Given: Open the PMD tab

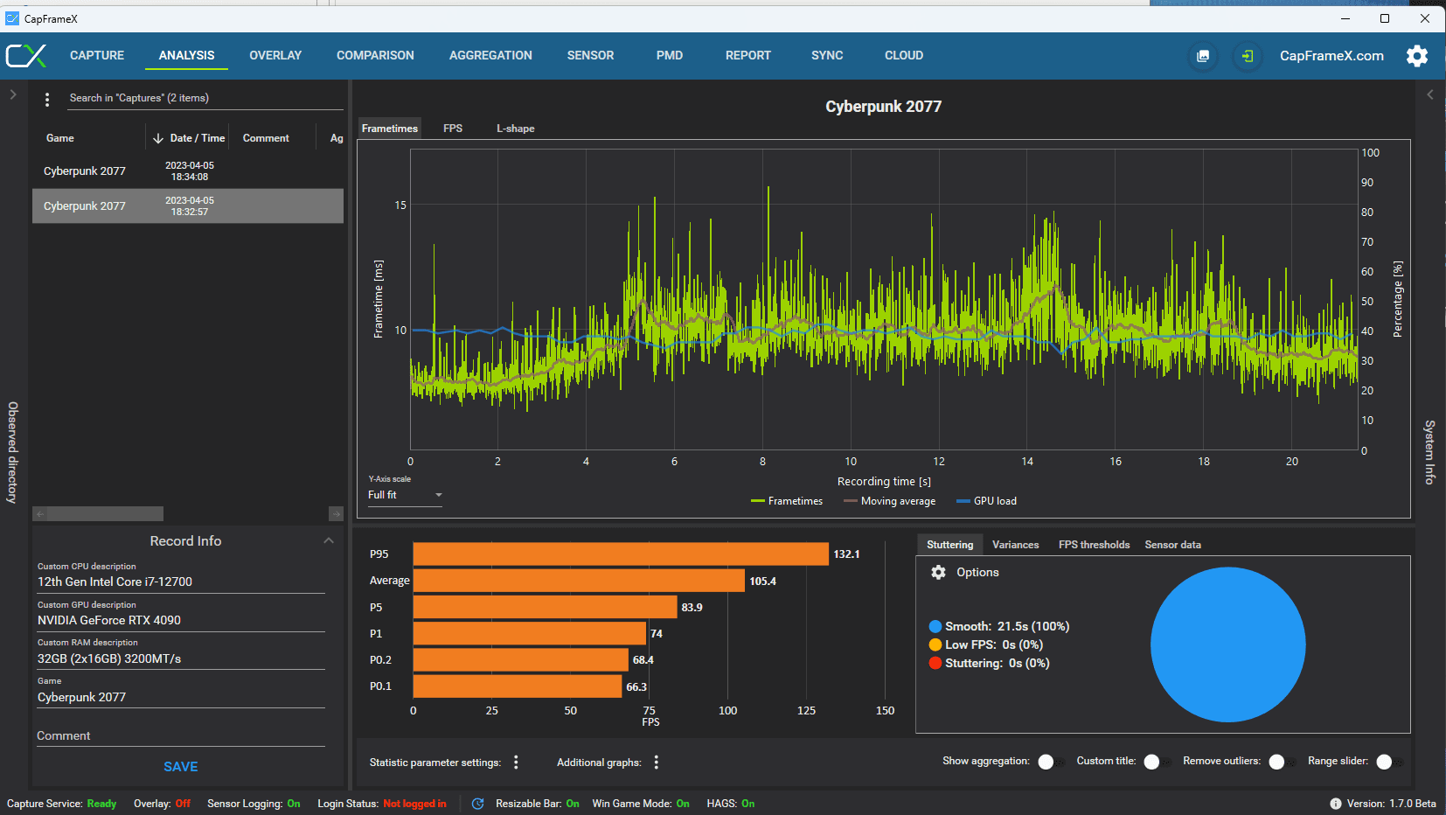Looking at the screenshot, I should [x=670, y=55].
